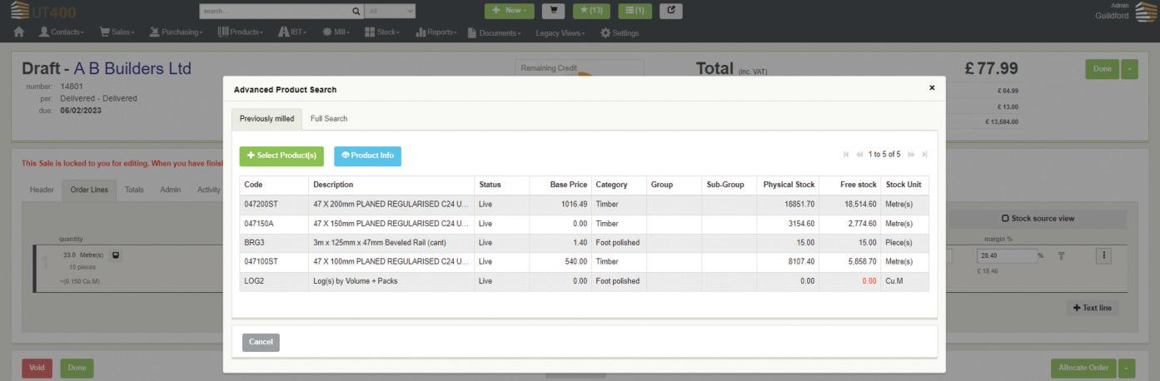Select the 047200ST product row
This screenshot has height=381, width=1160.
[584, 205]
